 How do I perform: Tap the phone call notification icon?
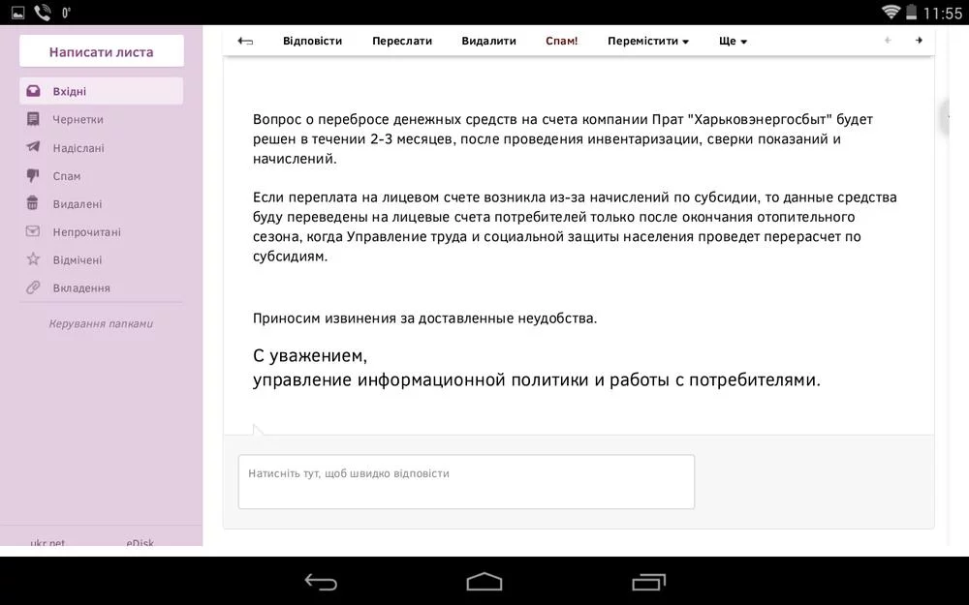[42, 13]
